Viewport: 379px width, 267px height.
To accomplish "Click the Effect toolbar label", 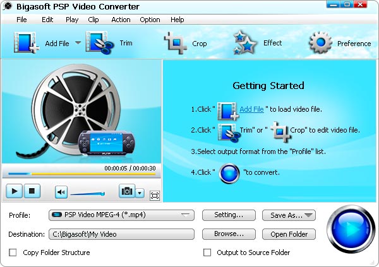I will coord(272,43).
